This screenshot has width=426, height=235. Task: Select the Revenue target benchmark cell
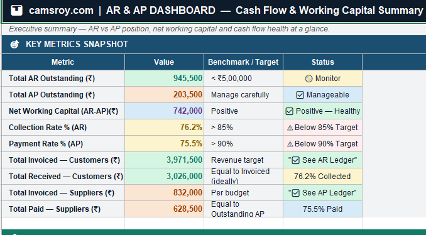coord(243,160)
